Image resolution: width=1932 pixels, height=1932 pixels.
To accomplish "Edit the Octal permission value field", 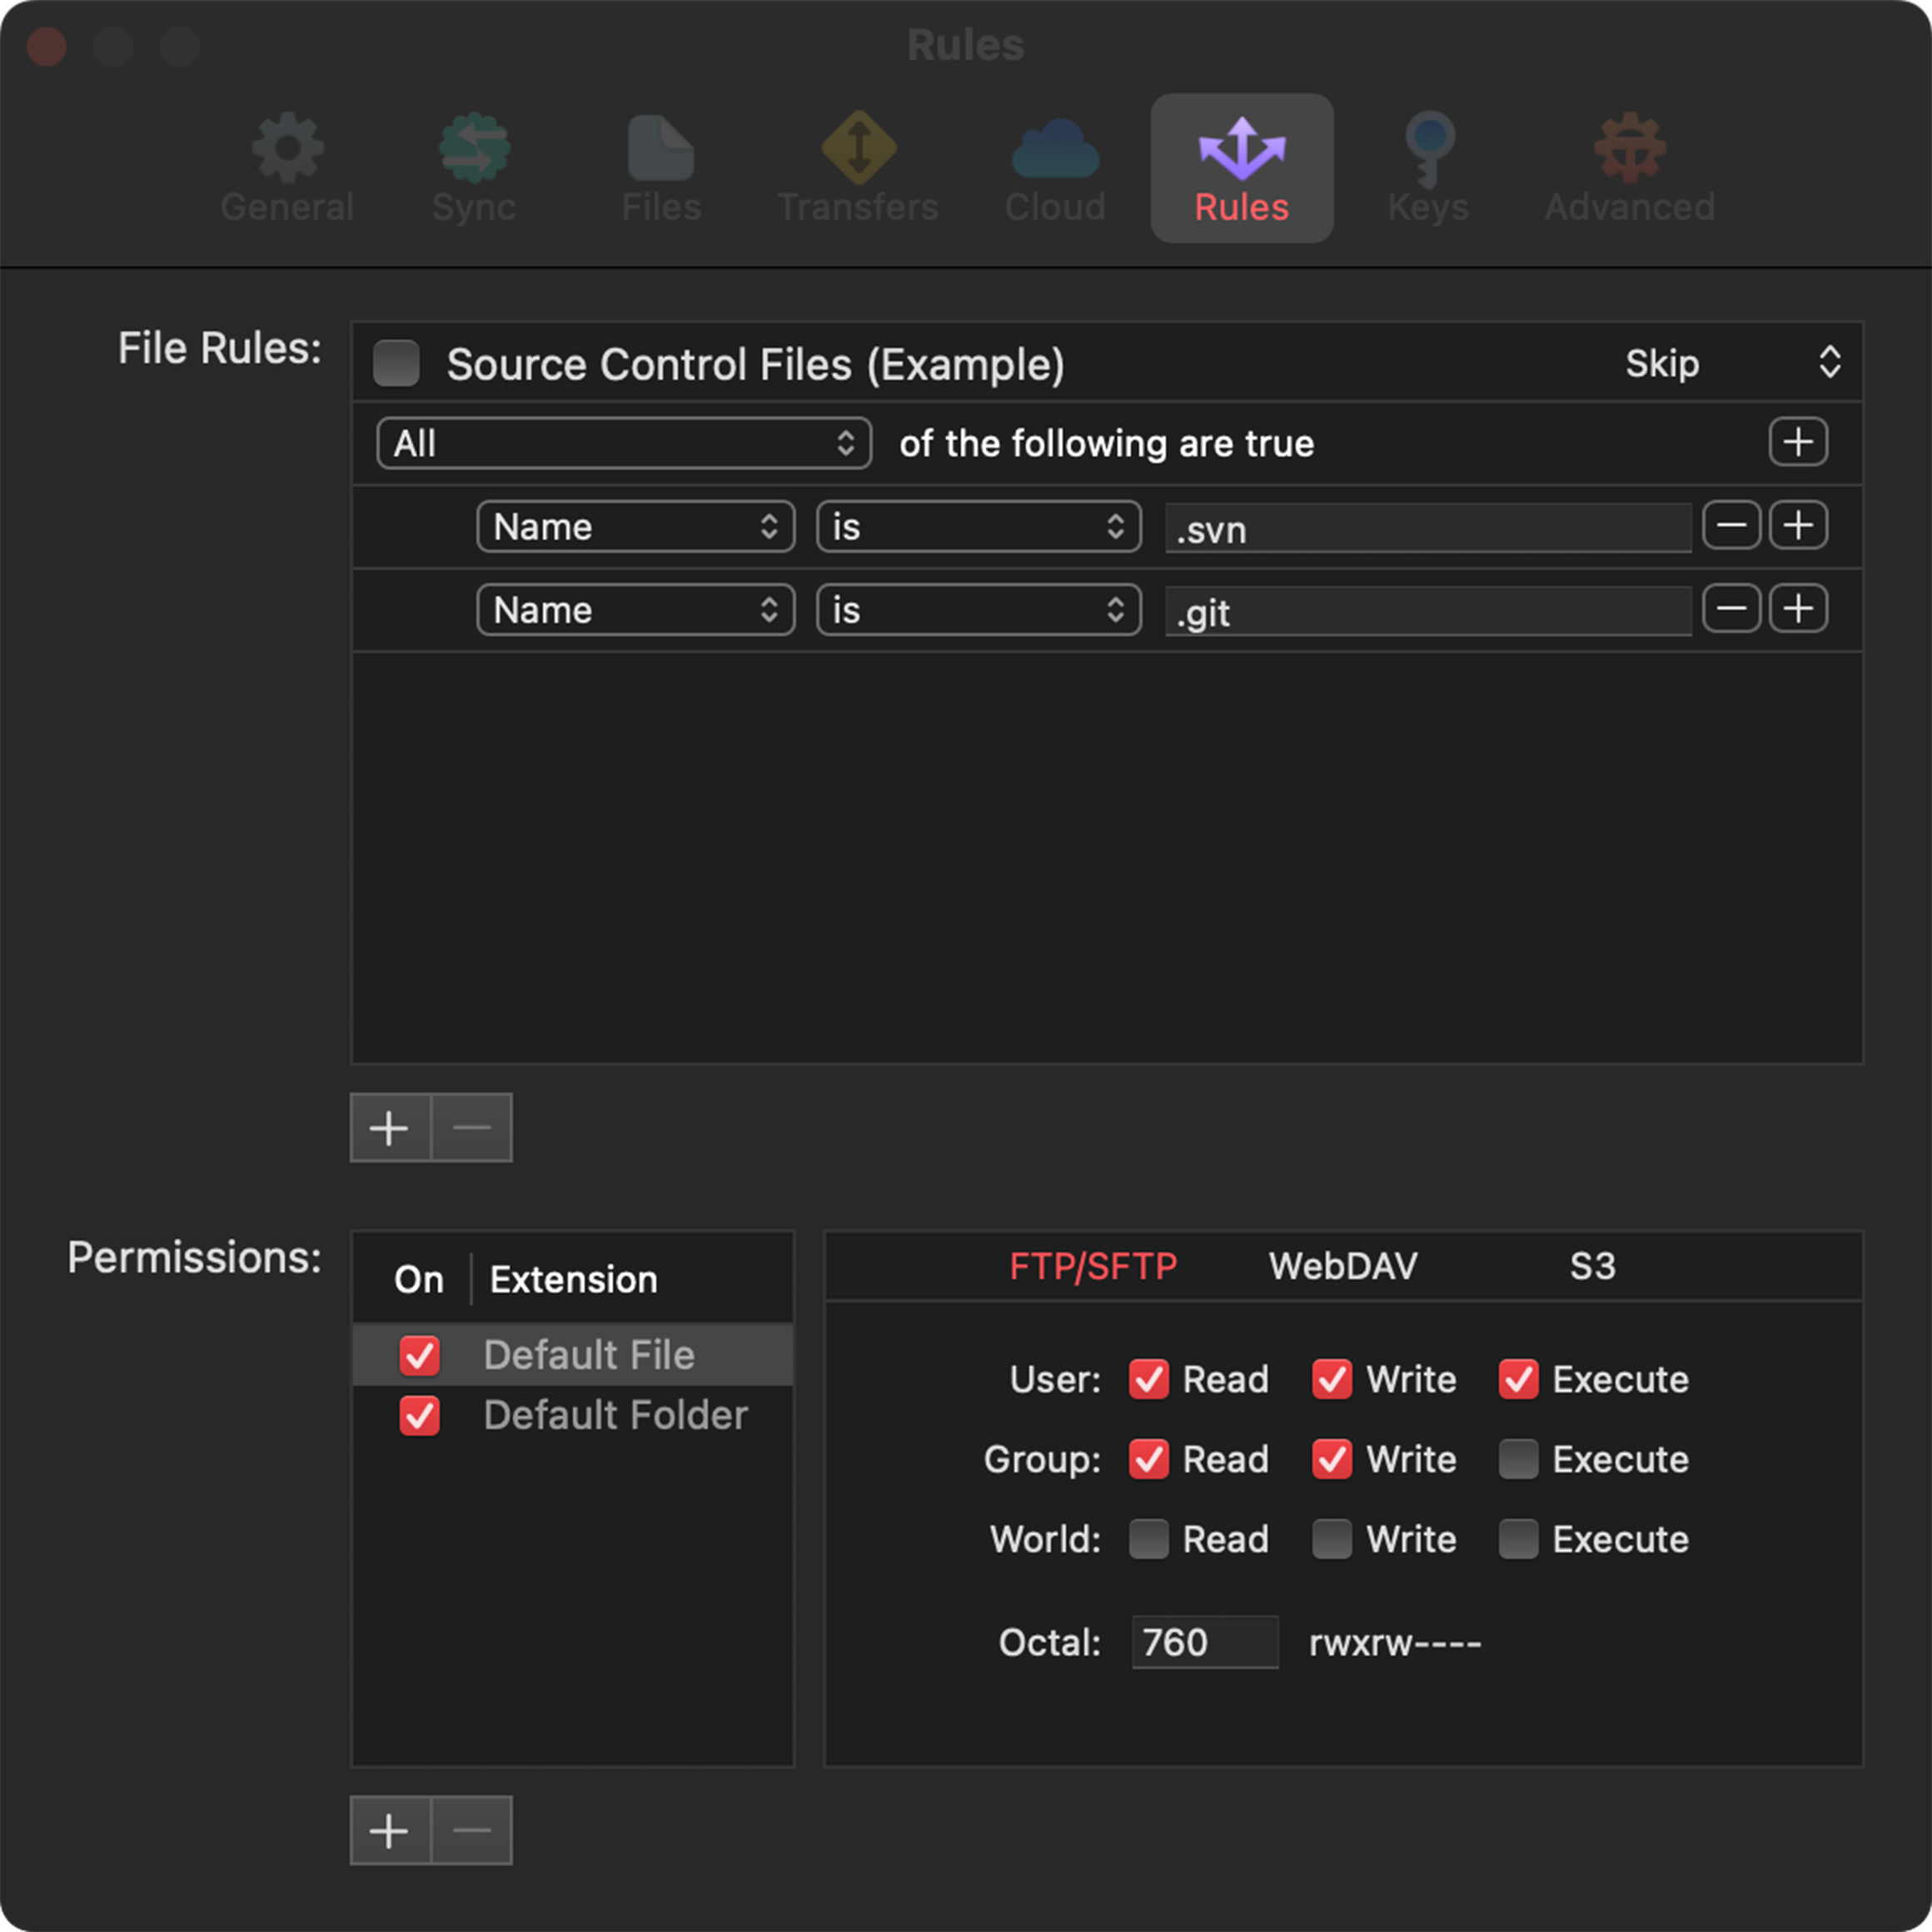I will [1205, 1641].
